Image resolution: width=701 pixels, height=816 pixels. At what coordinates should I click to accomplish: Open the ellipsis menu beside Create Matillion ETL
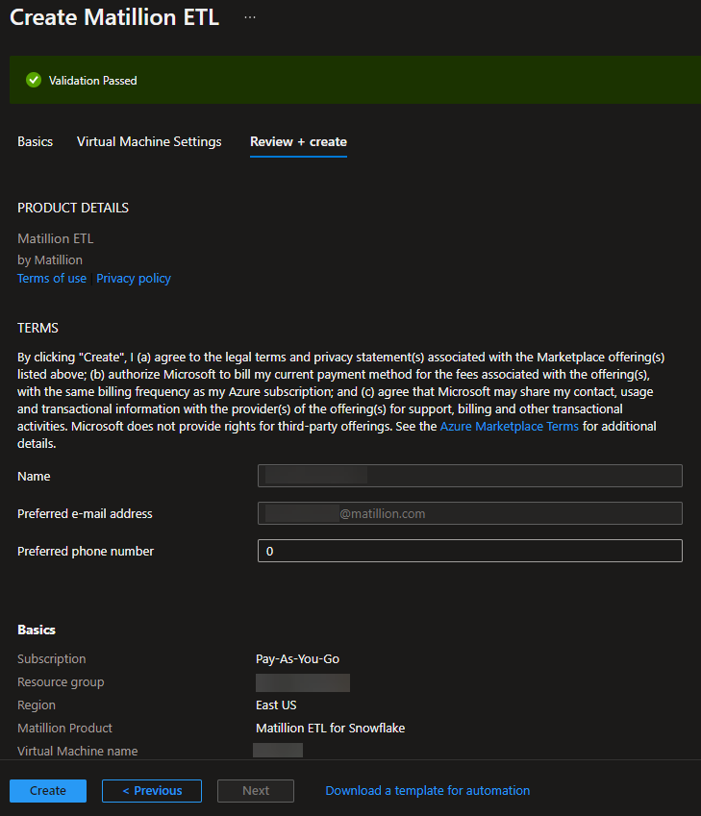250,17
